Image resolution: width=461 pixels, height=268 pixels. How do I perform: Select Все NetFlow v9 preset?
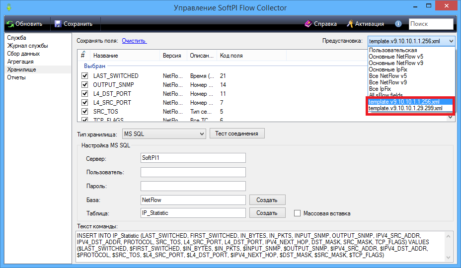coord(388,82)
